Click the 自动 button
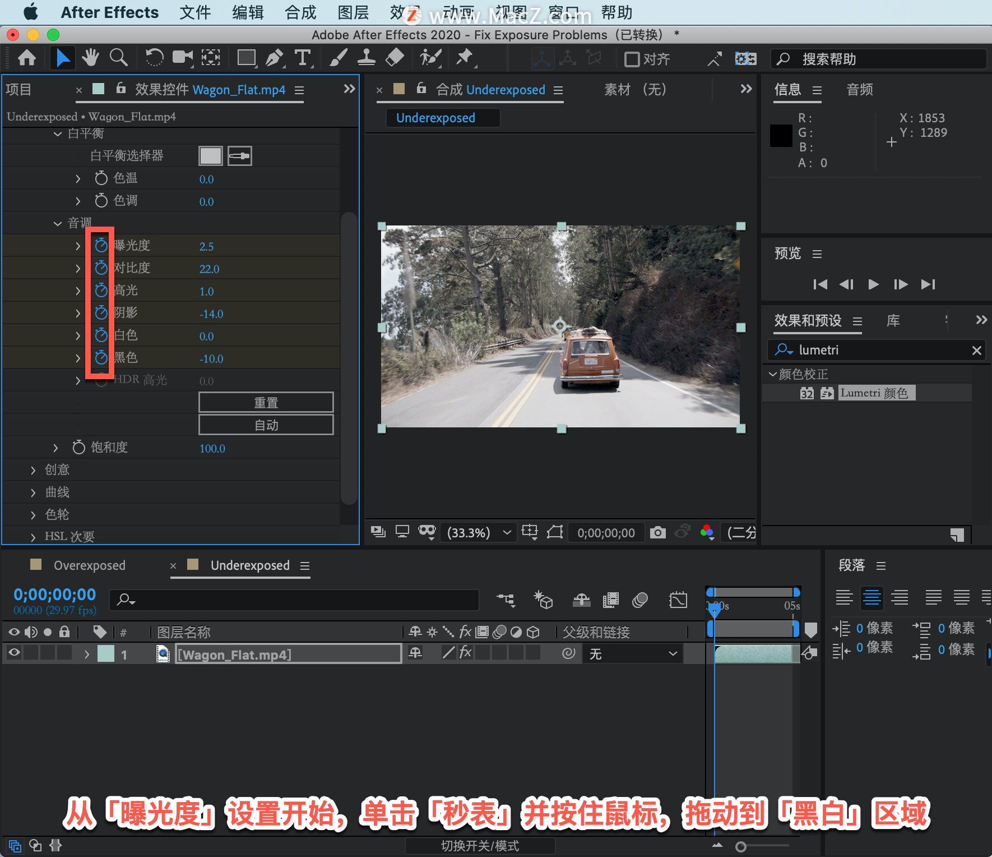 266,425
